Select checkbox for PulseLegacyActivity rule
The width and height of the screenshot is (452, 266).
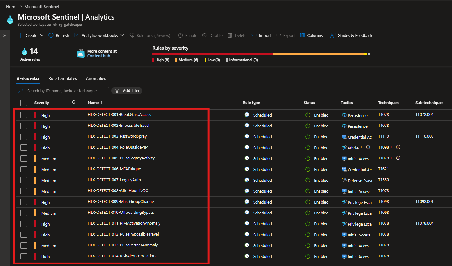tap(24, 158)
